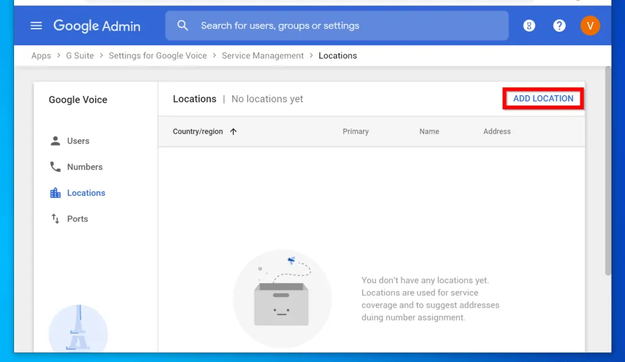The image size is (625, 362).
Task: Click the vertical page scrollbar
Action: (607, 171)
